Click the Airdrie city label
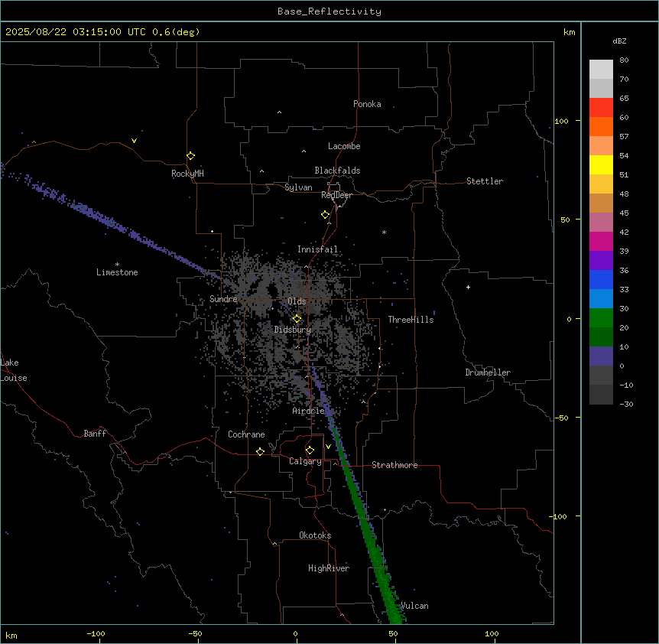 point(309,411)
